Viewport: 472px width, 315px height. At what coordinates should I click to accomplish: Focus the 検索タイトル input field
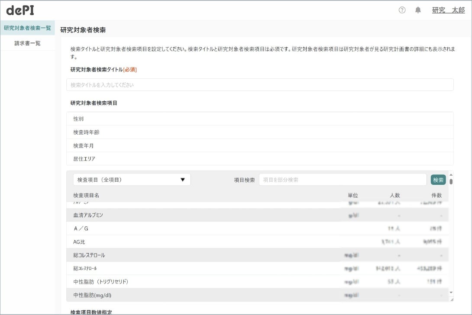260,85
